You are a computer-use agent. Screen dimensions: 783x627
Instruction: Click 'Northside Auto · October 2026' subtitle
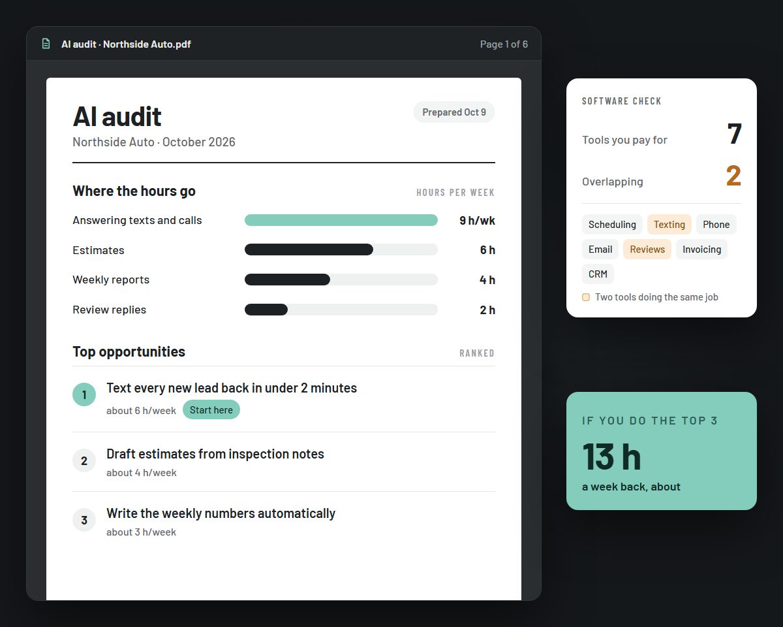(x=154, y=142)
